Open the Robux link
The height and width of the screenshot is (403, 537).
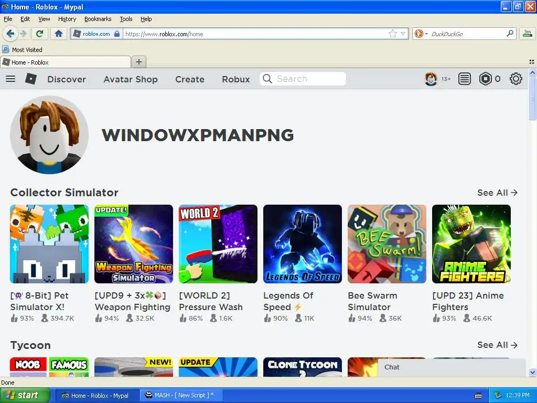point(236,79)
